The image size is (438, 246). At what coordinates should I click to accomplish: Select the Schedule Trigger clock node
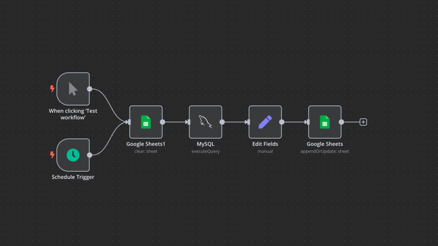[x=73, y=155]
